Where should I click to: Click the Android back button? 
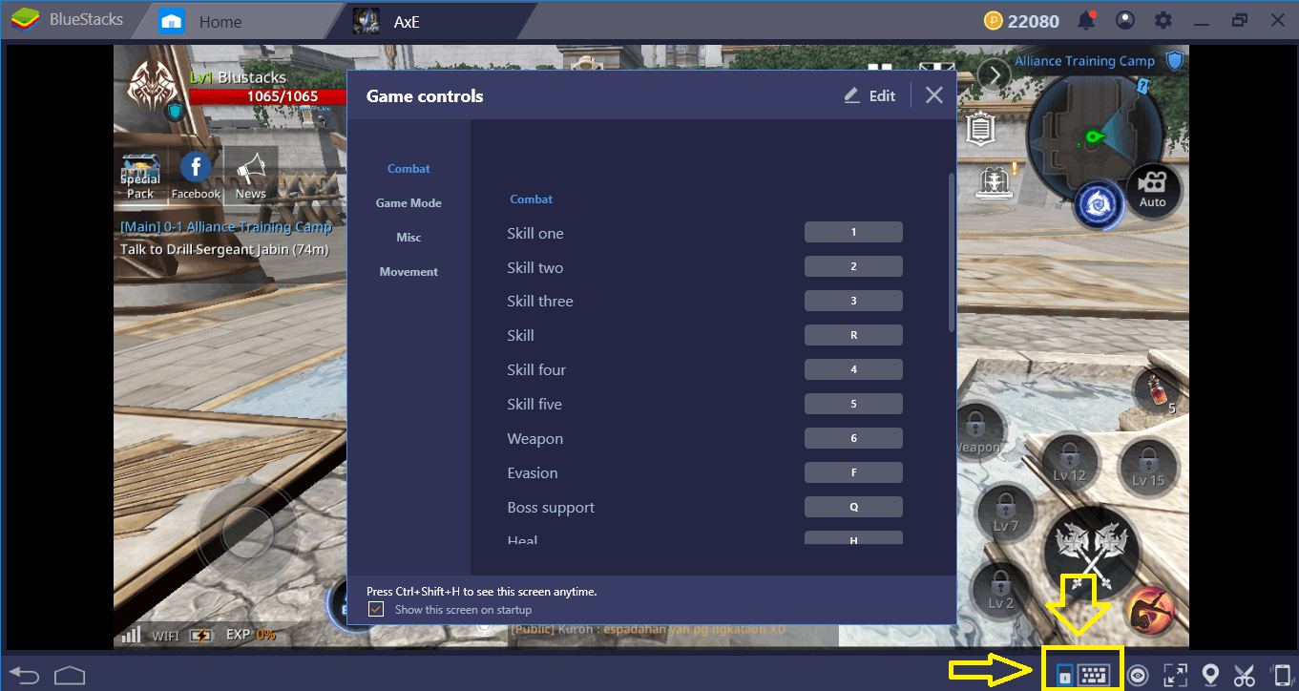click(x=24, y=676)
